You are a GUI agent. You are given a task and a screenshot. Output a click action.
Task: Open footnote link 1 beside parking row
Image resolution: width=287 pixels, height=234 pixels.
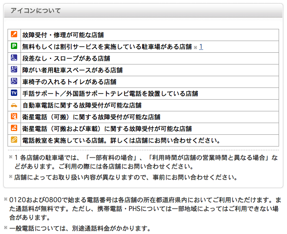point(201,47)
